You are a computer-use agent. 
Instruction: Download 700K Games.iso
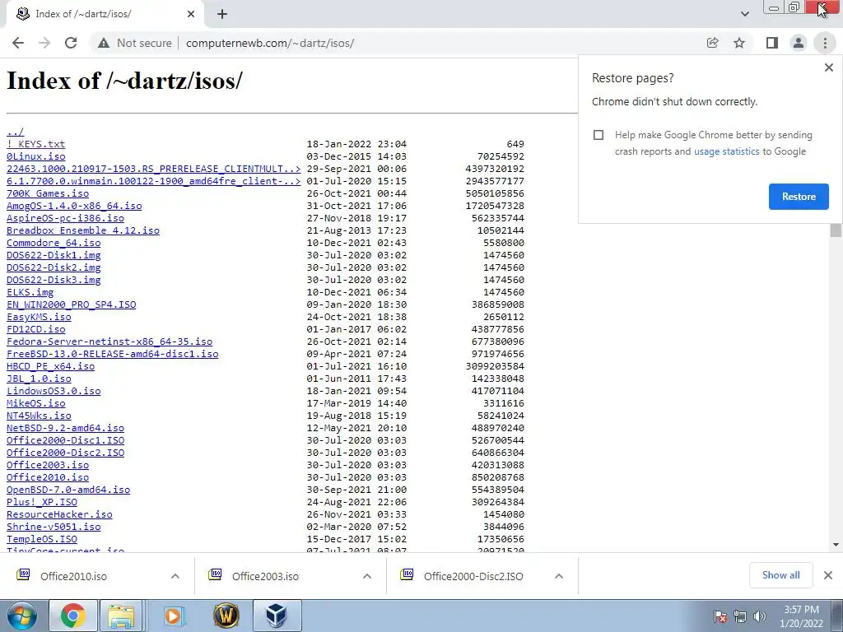click(47, 193)
